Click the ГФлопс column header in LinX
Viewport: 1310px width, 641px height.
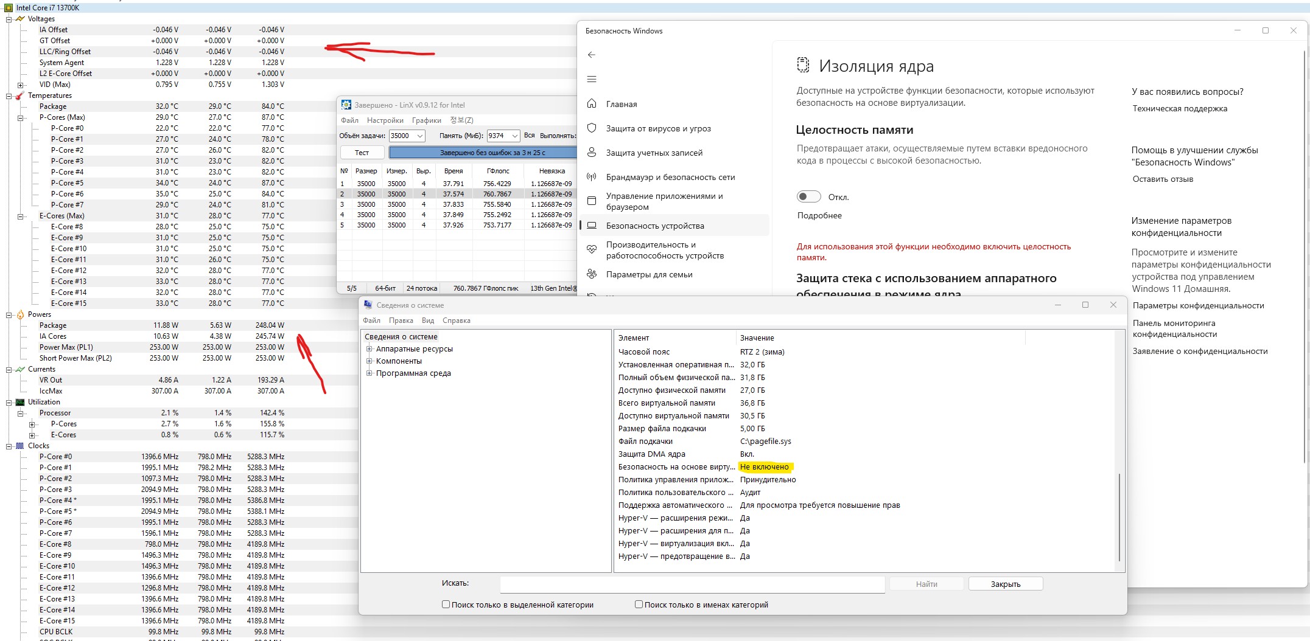pyautogui.click(x=498, y=171)
